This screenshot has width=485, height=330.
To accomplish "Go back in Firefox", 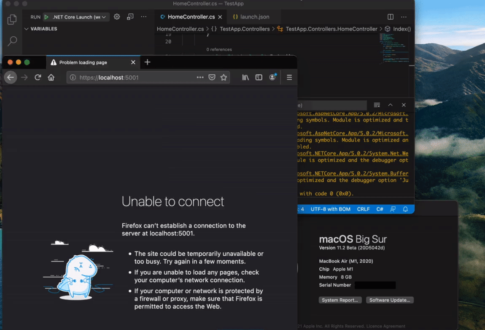I will pyautogui.click(x=11, y=77).
